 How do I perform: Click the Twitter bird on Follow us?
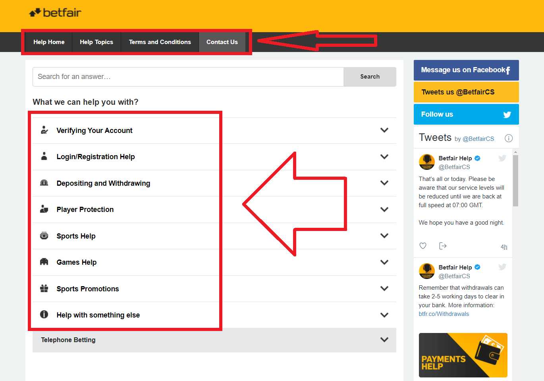(507, 115)
